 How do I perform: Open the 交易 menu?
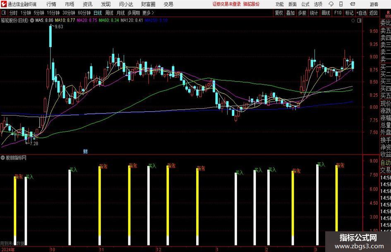click(168, 4)
